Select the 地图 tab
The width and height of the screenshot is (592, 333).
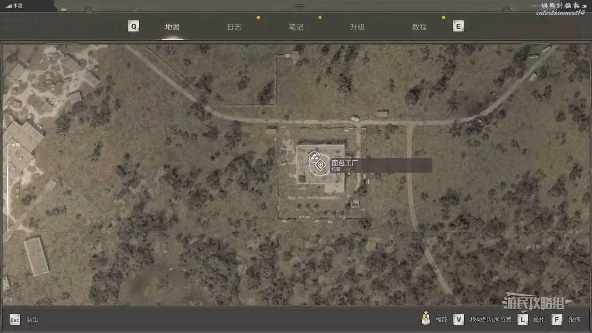click(x=172, y=27)
